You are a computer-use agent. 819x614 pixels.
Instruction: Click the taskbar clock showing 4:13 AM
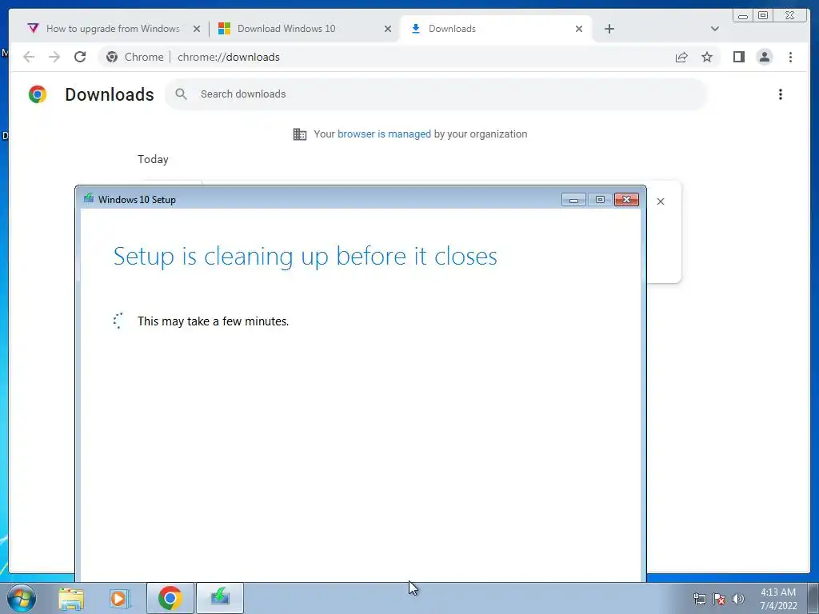pos(778,599)
